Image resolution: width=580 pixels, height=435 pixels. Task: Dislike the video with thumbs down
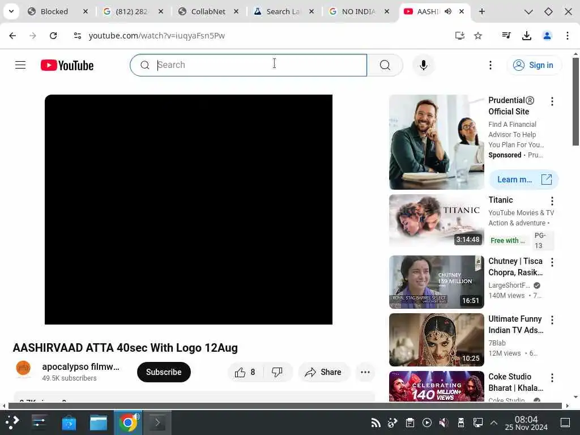(278, 372)
